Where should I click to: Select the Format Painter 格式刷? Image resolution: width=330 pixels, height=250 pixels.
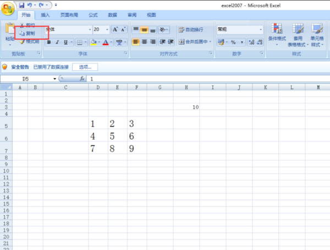(x=30, y=41)
